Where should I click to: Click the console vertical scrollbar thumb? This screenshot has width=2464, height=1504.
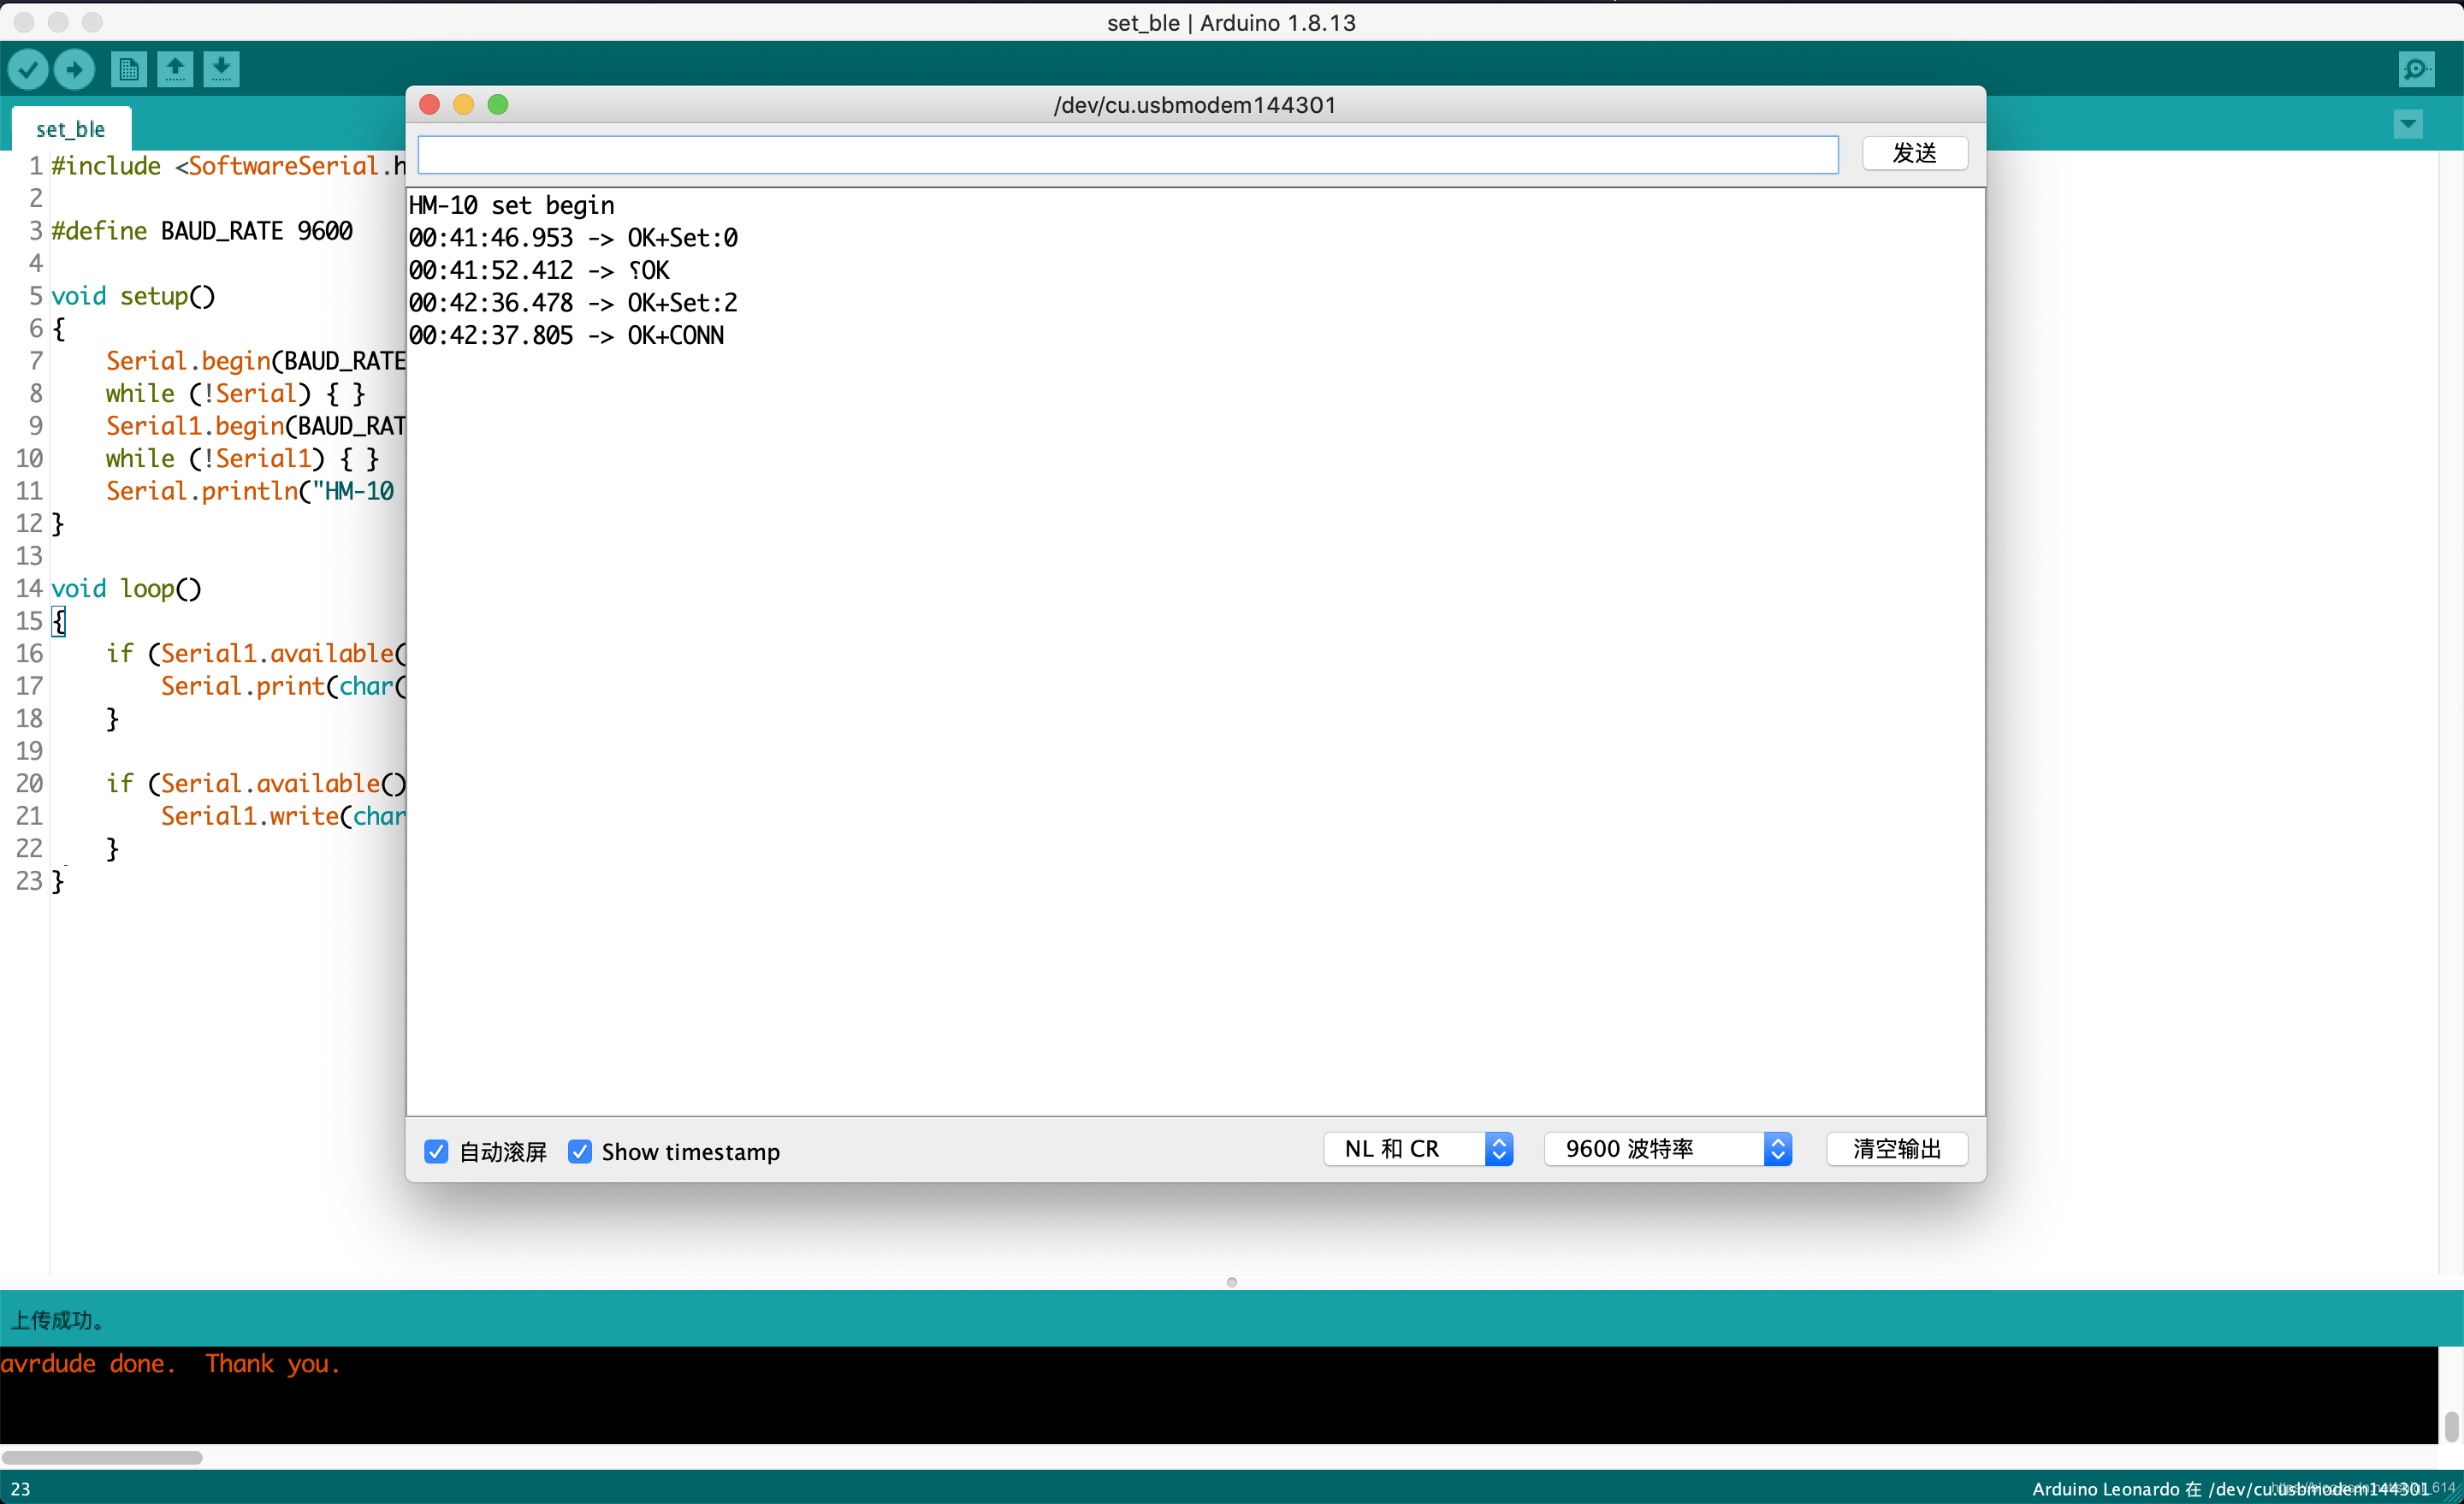pos(2451,1426)
